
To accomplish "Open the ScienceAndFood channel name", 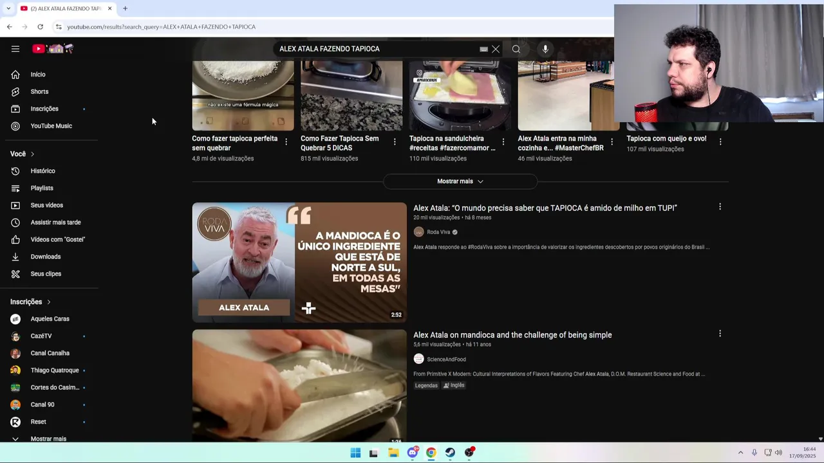I will point(446,359).
